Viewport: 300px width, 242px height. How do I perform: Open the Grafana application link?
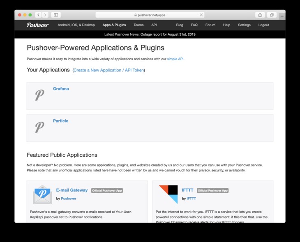click(61, 89)
